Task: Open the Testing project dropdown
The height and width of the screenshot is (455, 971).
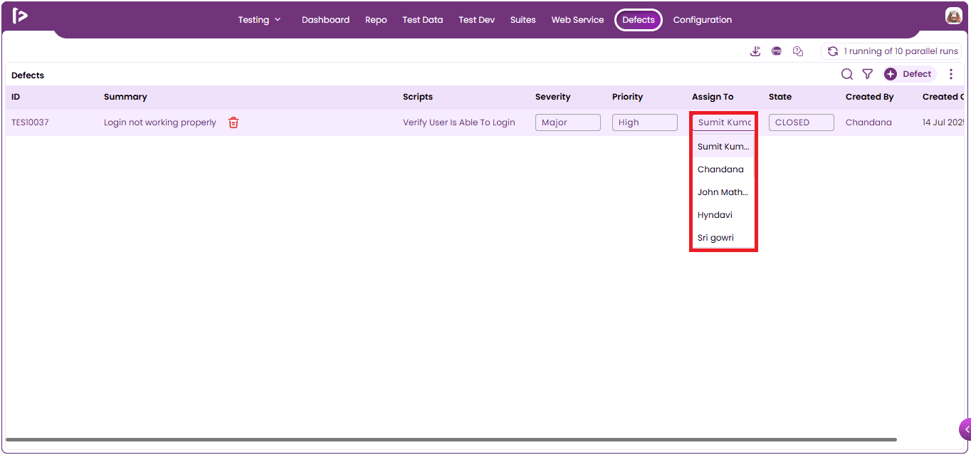Action: click(259, 20)
